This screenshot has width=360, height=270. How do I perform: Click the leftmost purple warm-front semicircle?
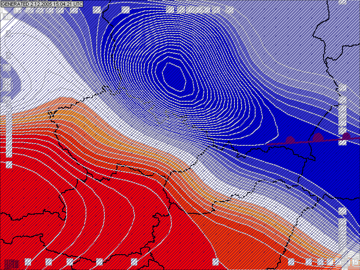tap(290, 140)
